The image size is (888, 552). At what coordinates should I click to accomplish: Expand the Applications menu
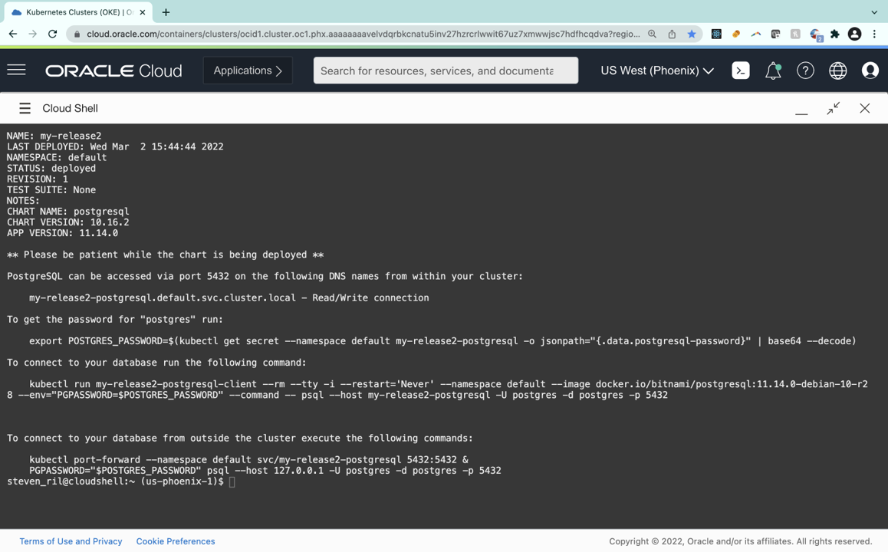coord(247,70)
